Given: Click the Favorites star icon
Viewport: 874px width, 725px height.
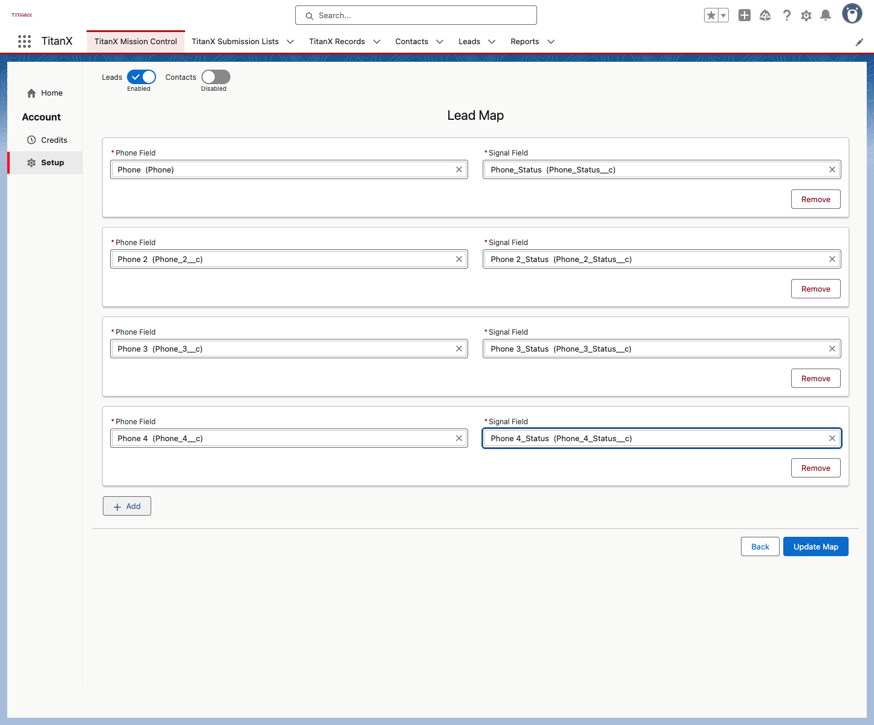Looking at the screenshot, I should click(711, 15).
